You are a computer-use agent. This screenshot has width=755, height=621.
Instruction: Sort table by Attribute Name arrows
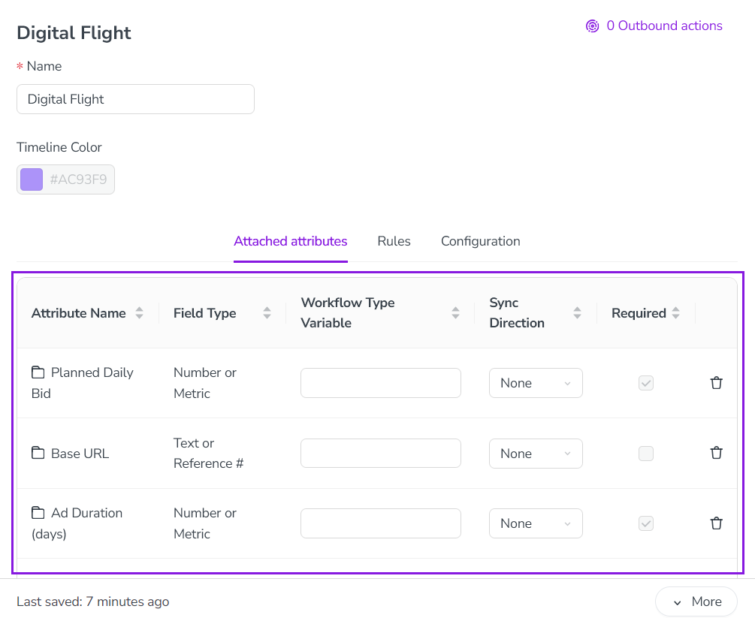click(139, 313)
